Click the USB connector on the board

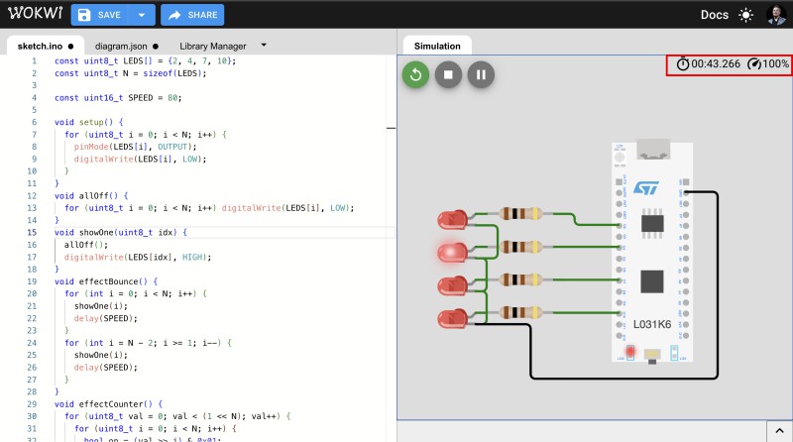click(x=653, y=150)
